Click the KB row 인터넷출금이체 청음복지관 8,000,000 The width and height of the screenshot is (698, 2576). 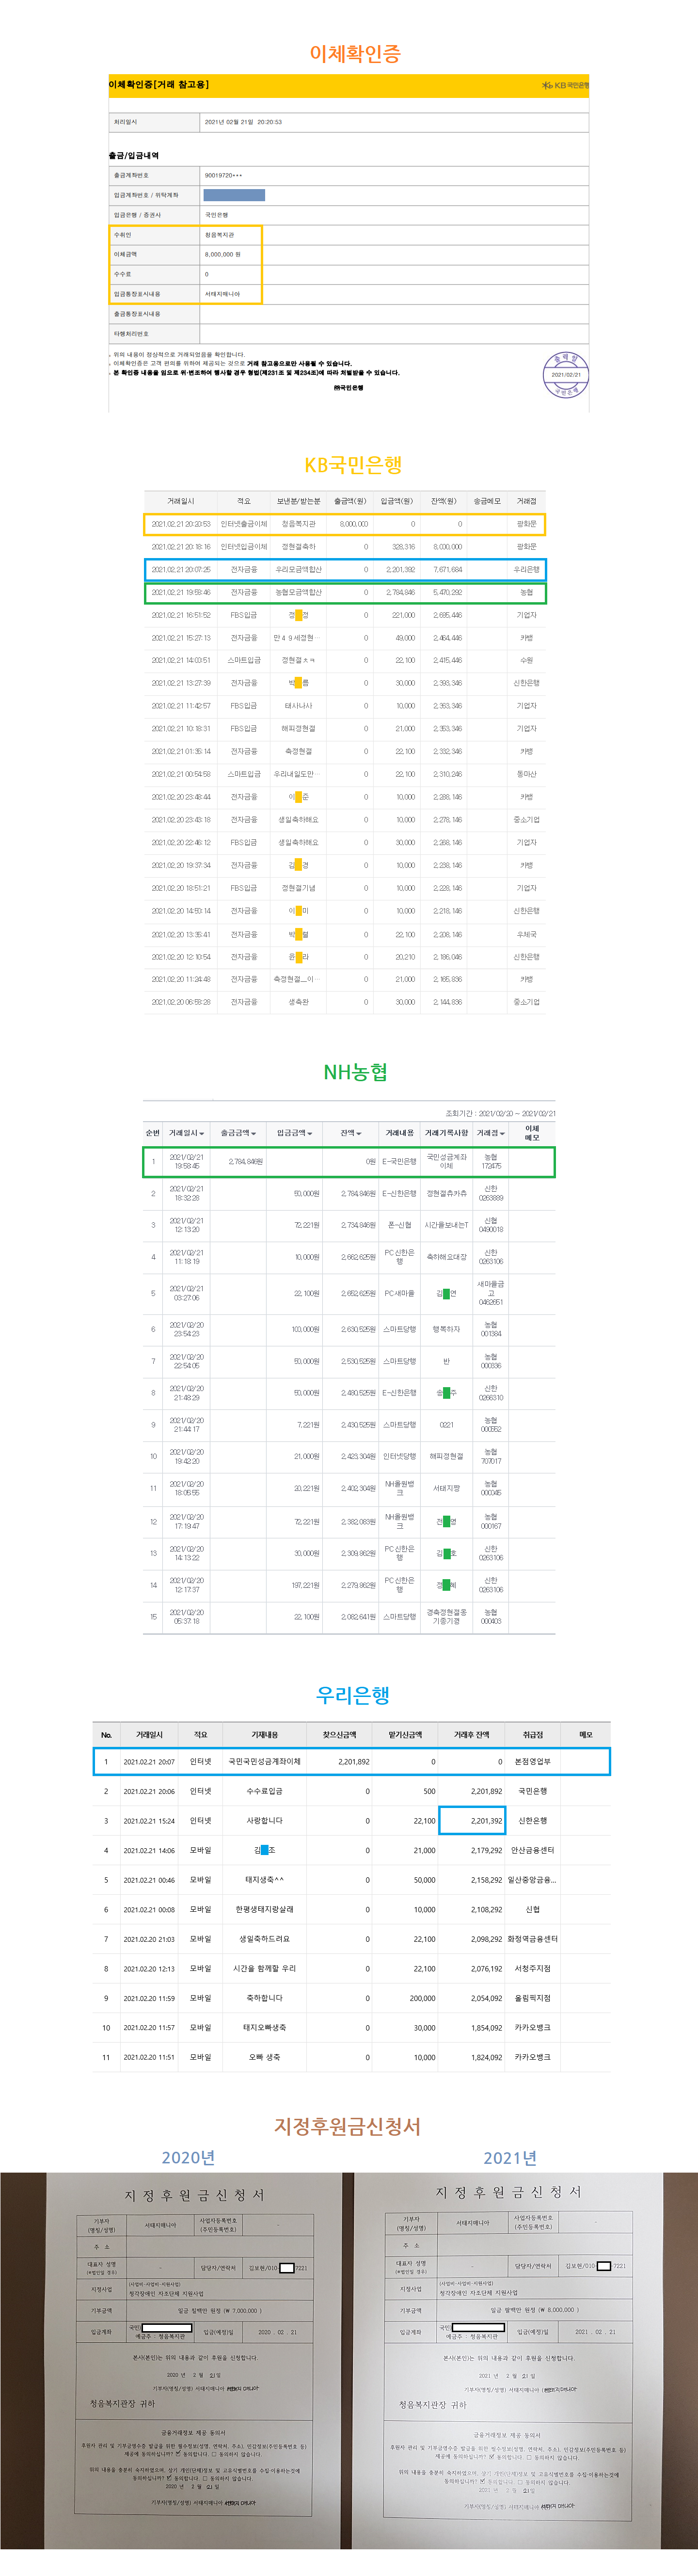coord(344,524)
